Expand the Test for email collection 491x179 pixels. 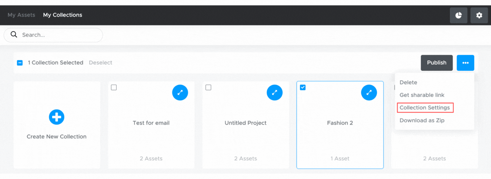(x=180, y=92)
